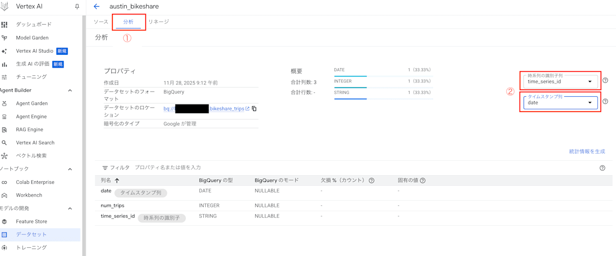The image size is (616, 256).
Task: Show help for 時系列の識別子列
Action: coord(605,80)
